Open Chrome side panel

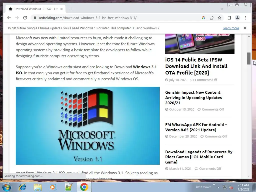tap(229, 18)
